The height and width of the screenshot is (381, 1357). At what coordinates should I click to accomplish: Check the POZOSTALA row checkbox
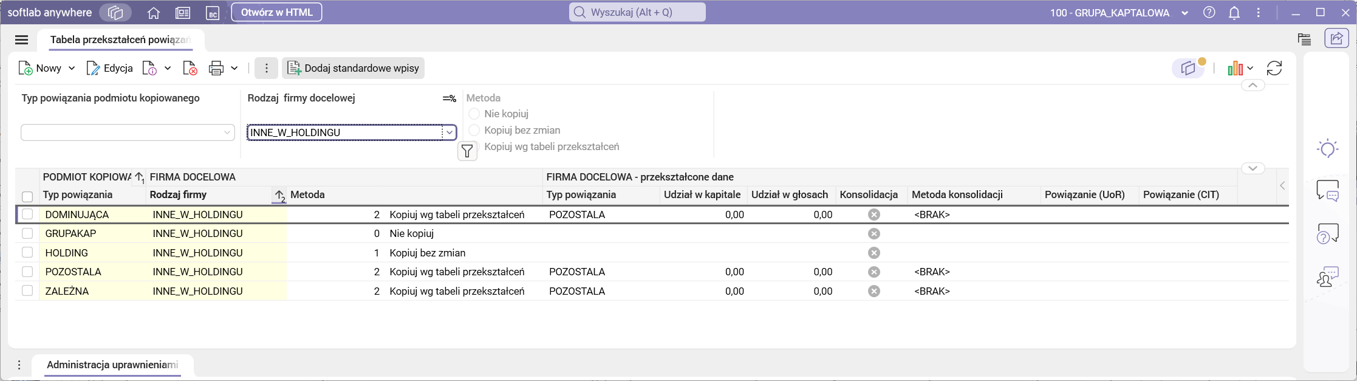tap(27, 271)
